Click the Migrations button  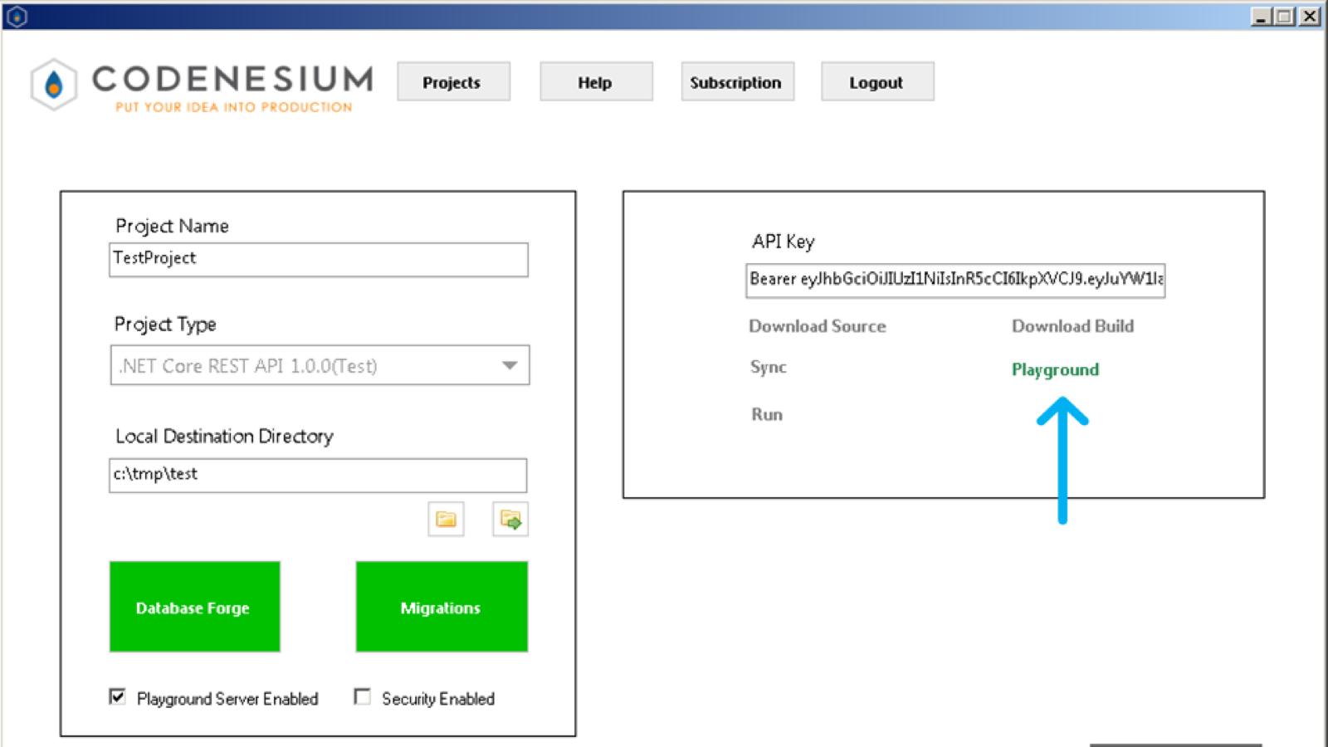click(441, 607)
